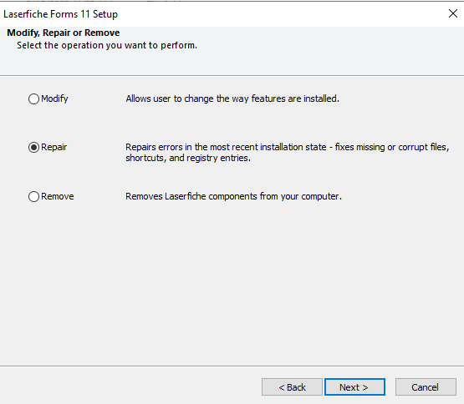This screenshot has width=464, height=404.
Task: Select the Repair radio button circle
Action: click(33, 147)
